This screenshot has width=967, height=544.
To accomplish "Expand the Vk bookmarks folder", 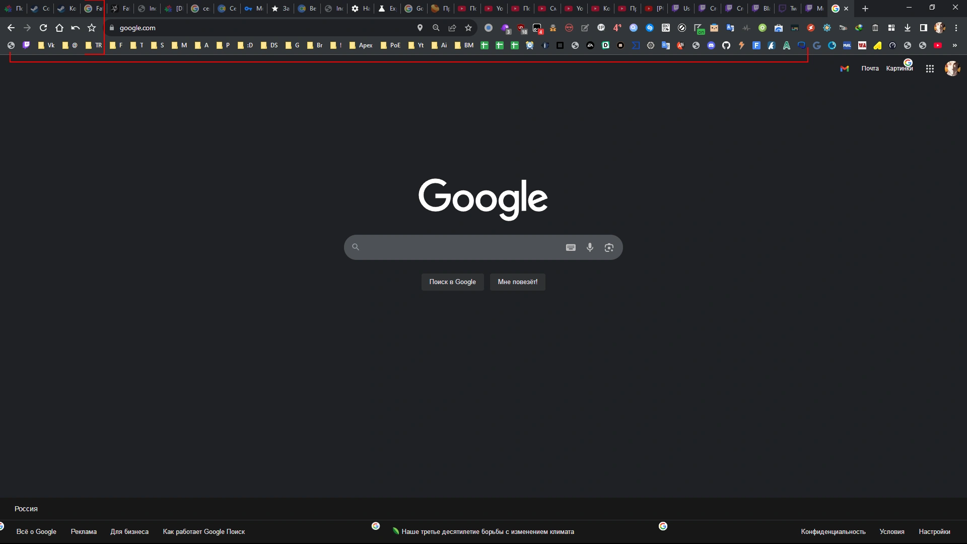I will [x=46, y=45].
